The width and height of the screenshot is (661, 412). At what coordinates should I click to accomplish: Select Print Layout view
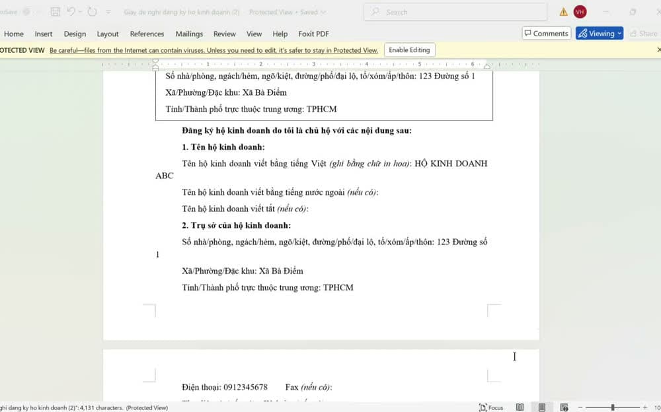click(542, 407)
